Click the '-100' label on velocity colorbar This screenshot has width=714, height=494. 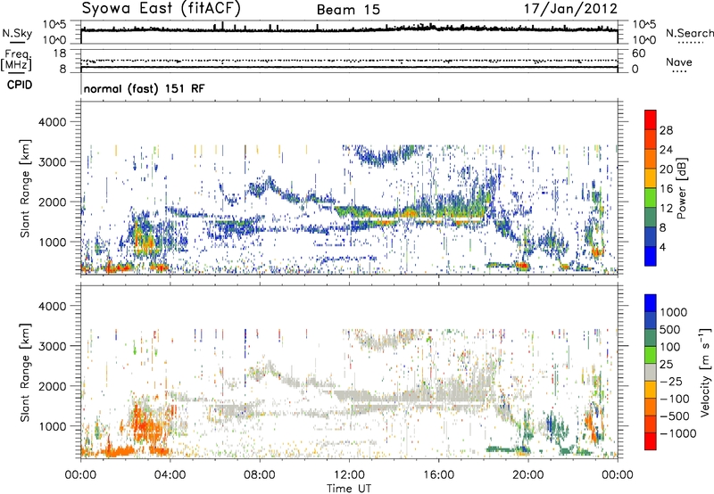coord(675,399)
